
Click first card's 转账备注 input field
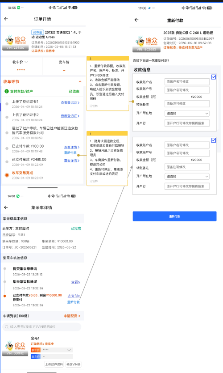187,104
